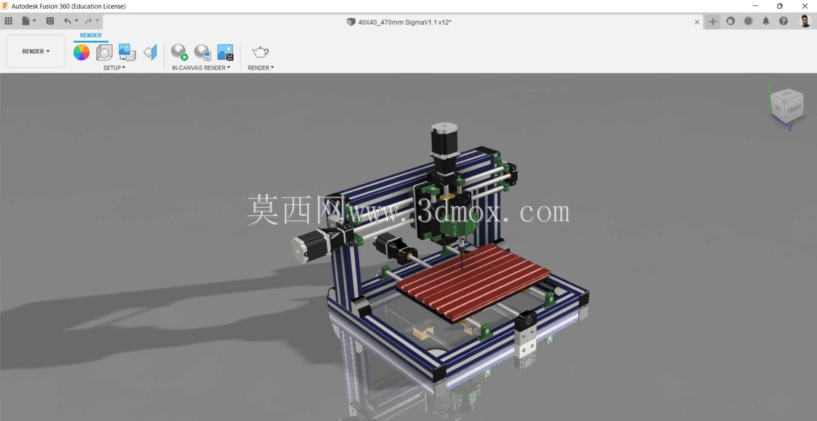
Task: Open In-Canvas Render Settings
Action: click(203, 52)
